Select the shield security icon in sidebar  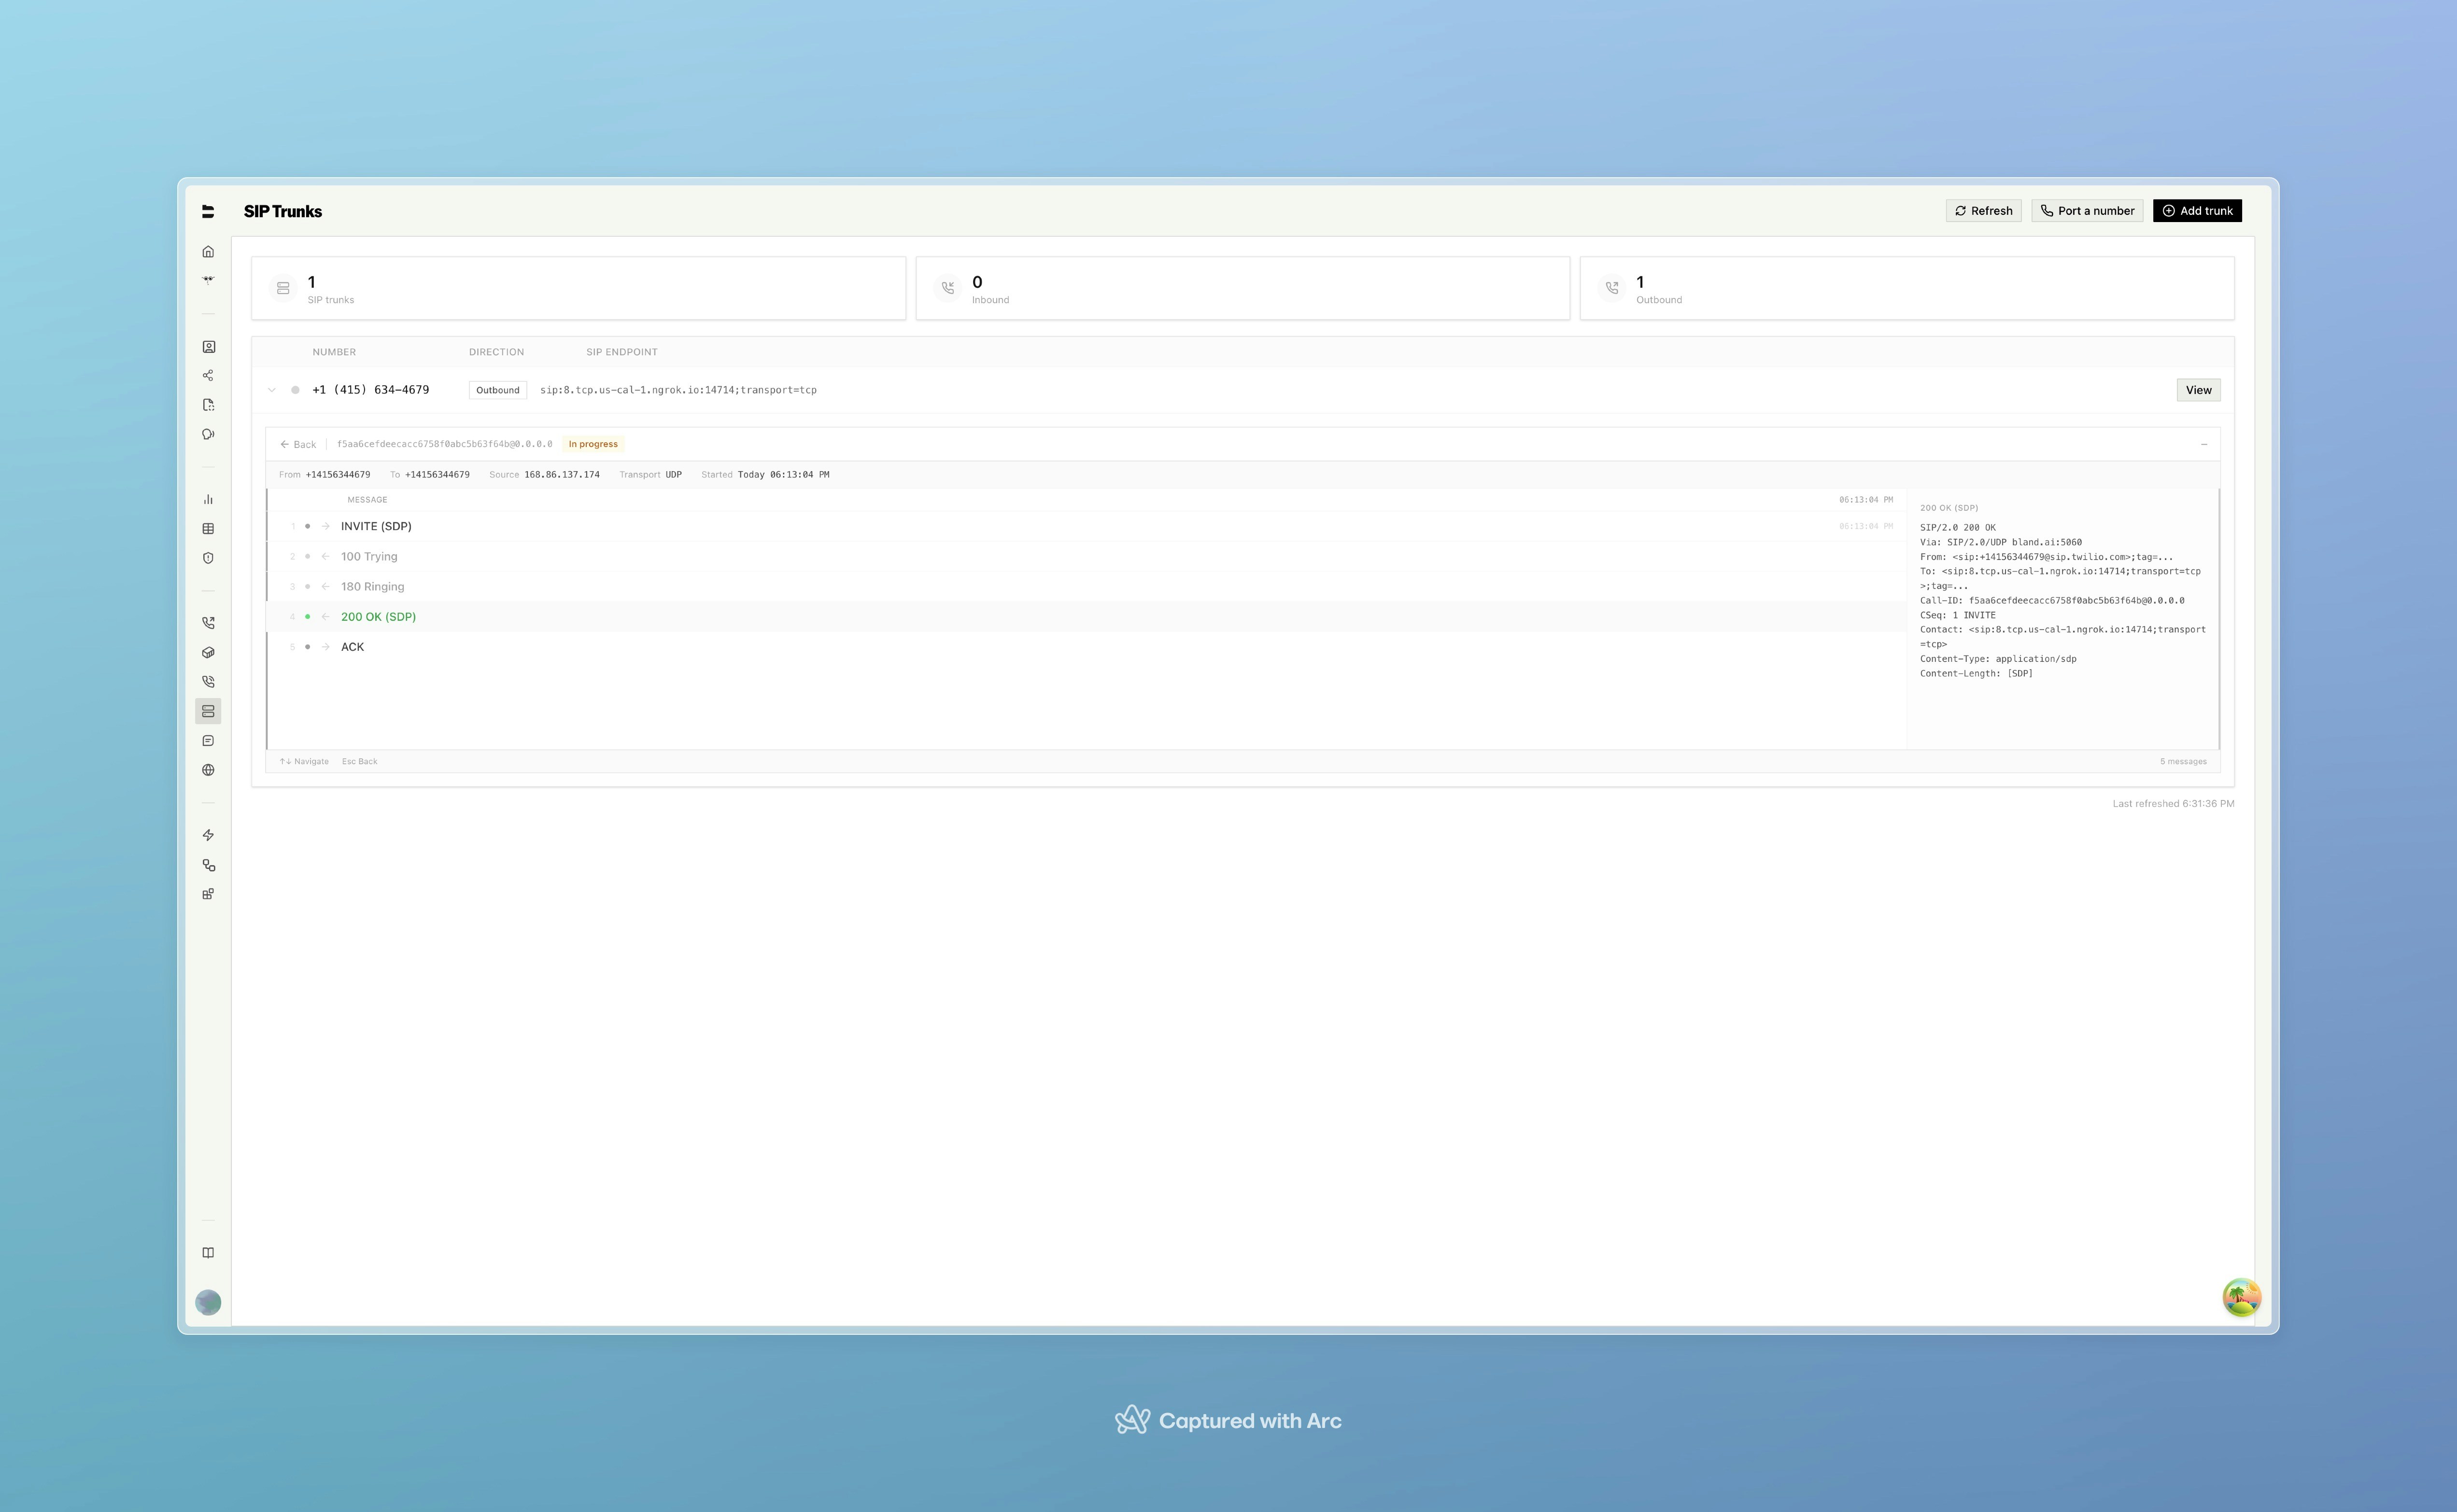pos(208,558)
